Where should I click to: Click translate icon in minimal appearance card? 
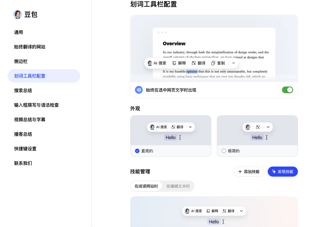(x=258, y=127)
